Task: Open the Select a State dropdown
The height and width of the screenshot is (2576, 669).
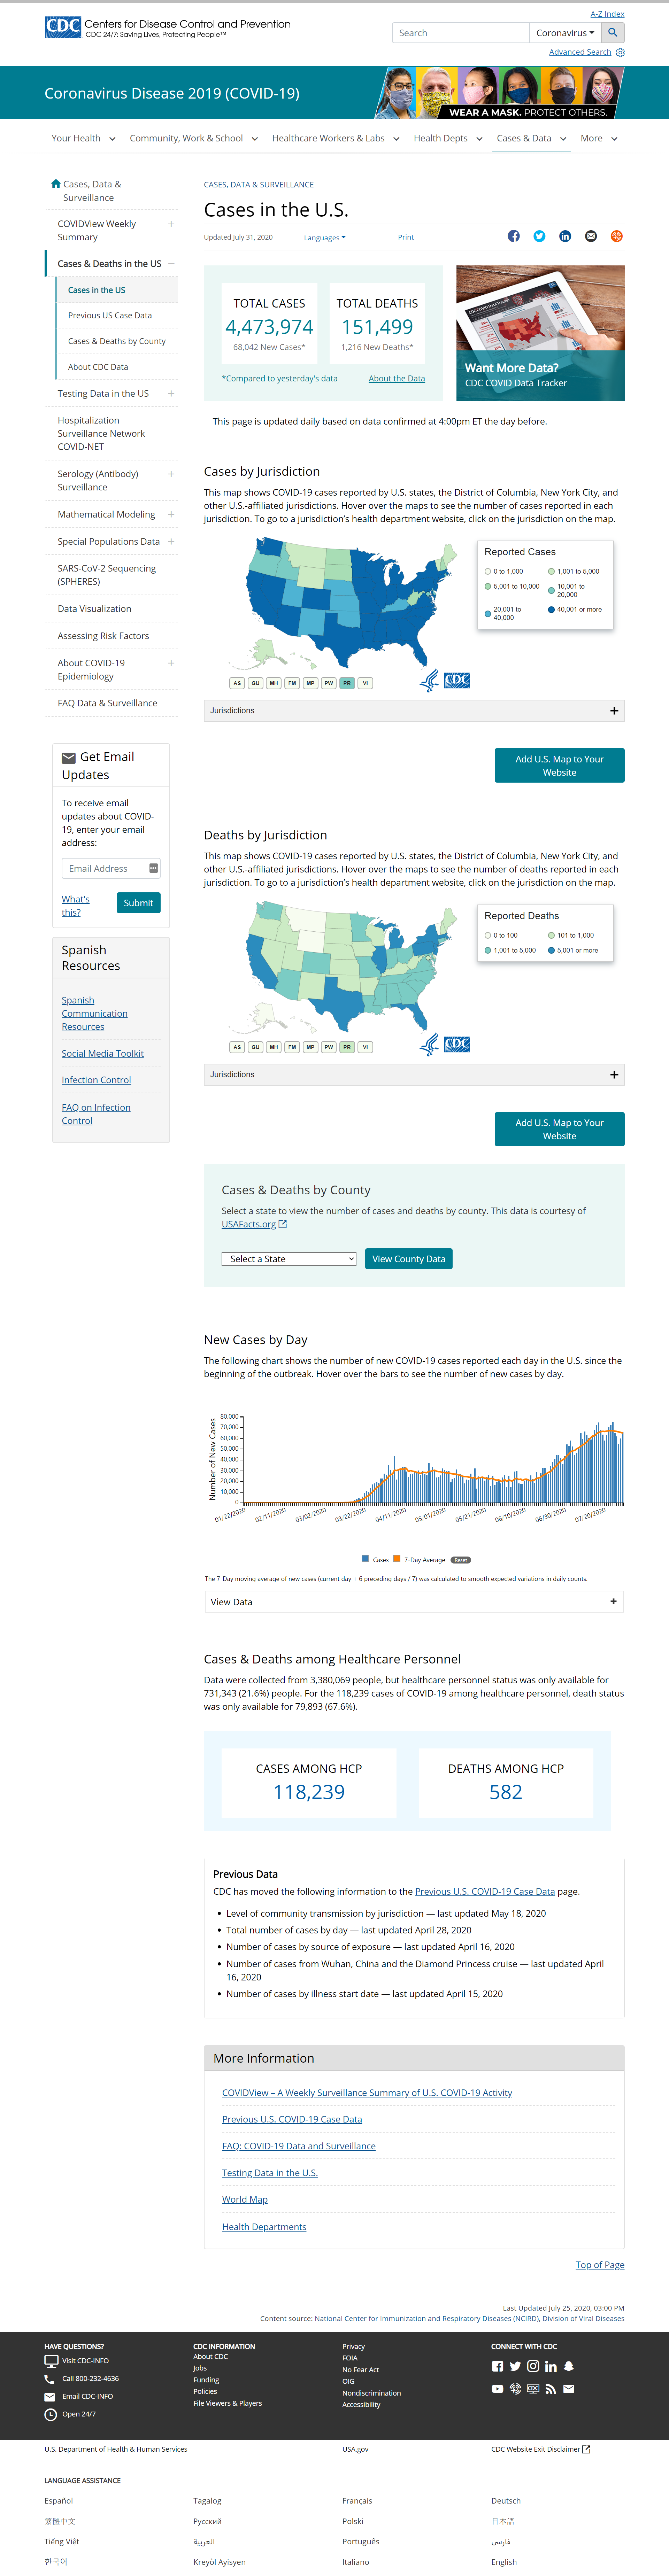Action: pos(289,1259)
